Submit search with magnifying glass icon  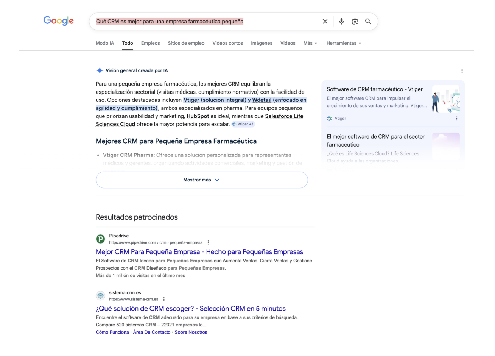368,22
